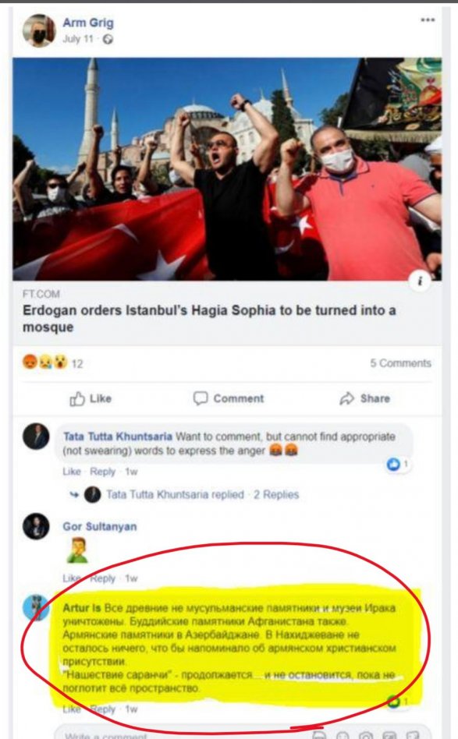Click Reply under Tata Tutta Khuntsaria's comment

[x=103, y=472]
